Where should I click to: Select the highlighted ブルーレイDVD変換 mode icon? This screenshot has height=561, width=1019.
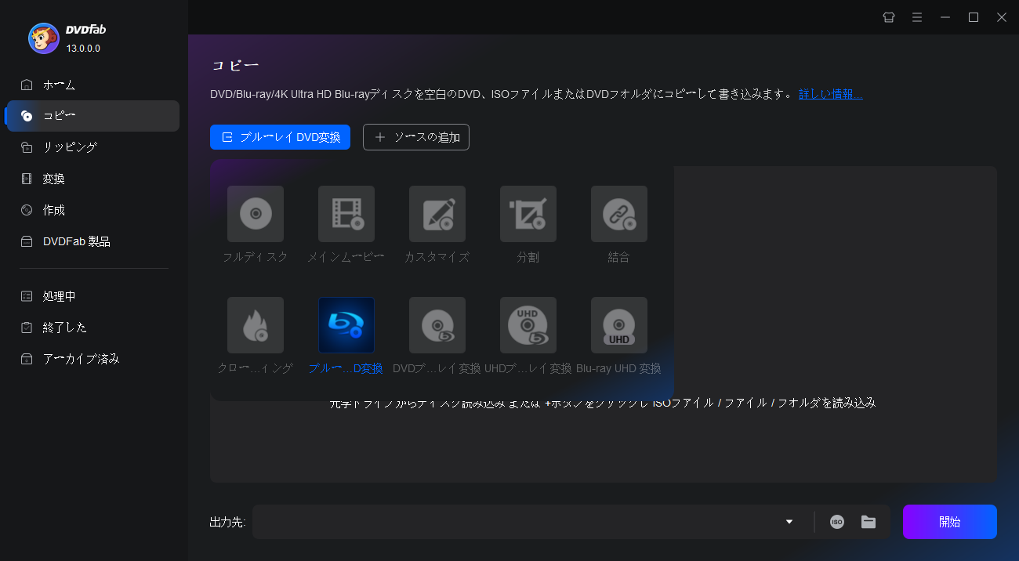coord(346,325)
